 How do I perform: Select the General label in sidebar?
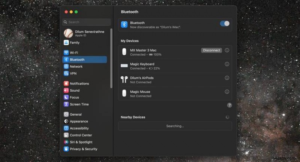(76, 114)
